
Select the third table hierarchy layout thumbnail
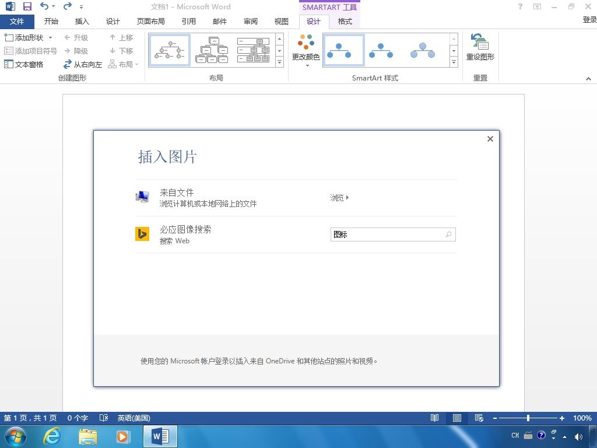pyautogui.click(x=253, y=50)
